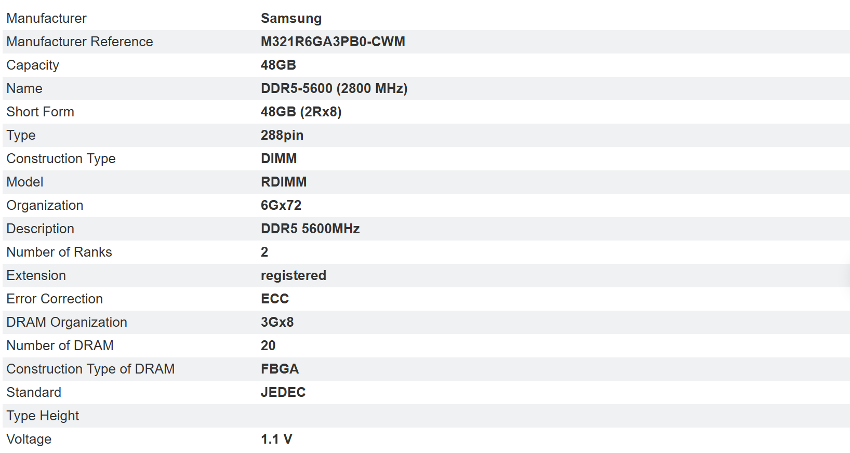Click the Type Height row label

(x=43, y=416)
